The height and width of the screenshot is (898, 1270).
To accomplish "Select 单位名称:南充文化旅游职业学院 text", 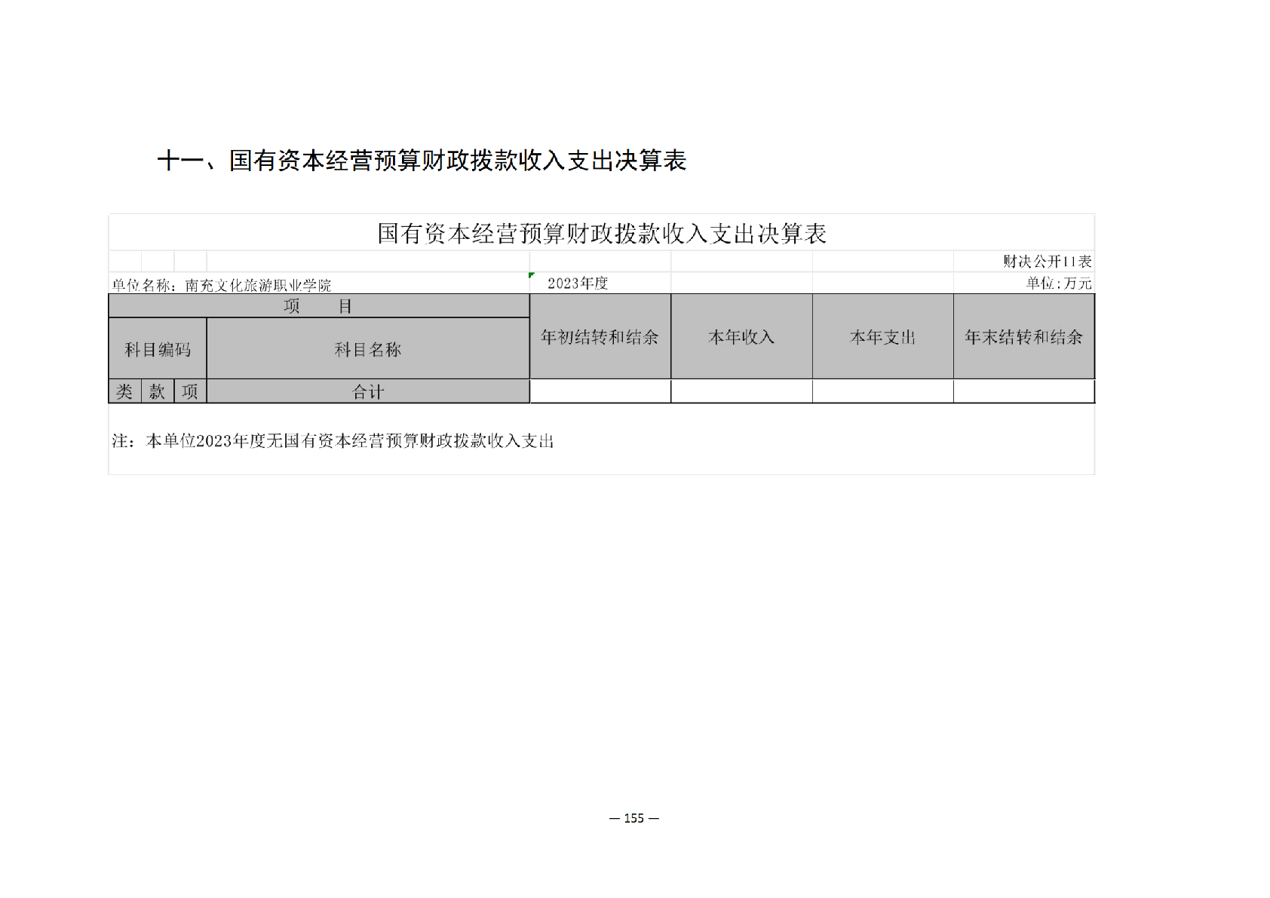I will pos(222,285).
